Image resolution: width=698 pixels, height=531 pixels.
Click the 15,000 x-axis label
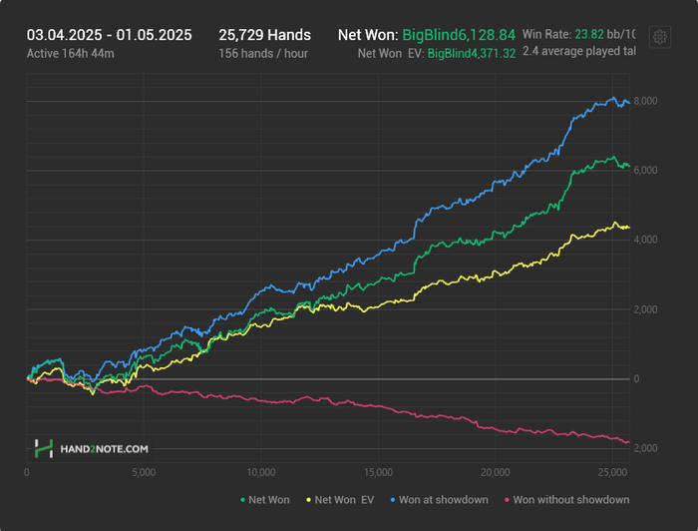click(x=378, y=472)
